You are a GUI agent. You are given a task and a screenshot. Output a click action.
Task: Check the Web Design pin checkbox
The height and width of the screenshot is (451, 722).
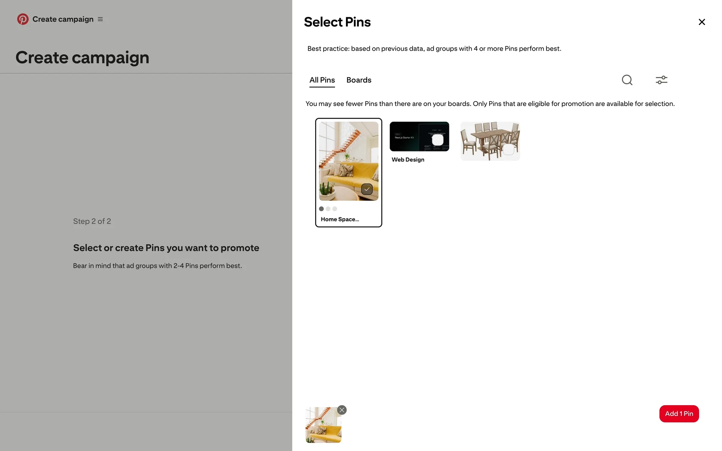[437, 140]
